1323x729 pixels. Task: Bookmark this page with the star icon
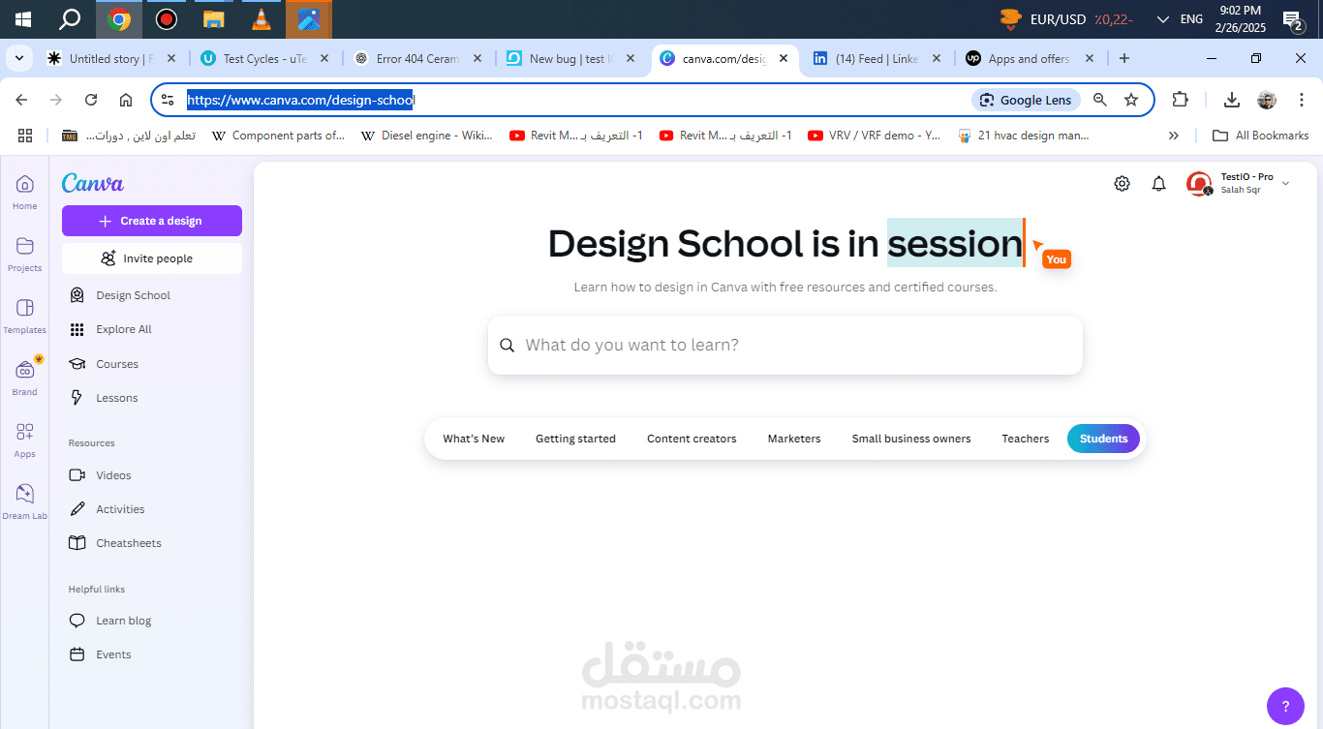pos(1131,100)
